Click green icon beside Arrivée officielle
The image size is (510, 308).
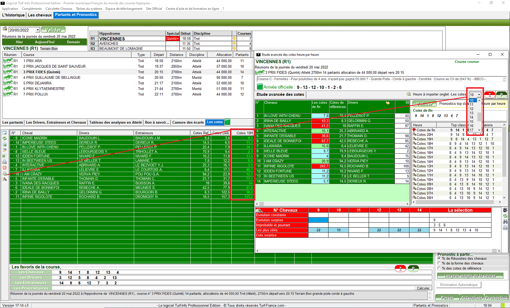[259, 87]
